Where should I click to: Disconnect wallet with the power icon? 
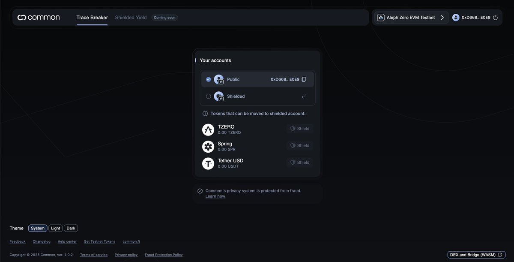(496, 18)
